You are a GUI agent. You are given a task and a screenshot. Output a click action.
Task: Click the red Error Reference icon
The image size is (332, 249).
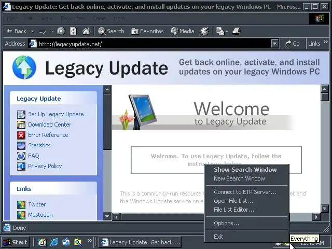[21, 135]
